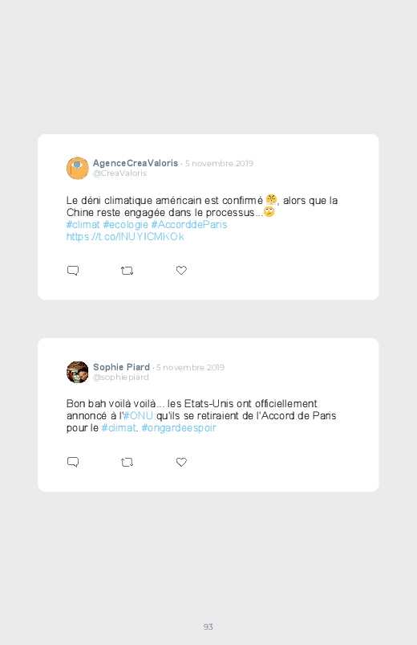Like the AgenceCreaValoris tweet
This screenshot has height=645, width=417.
(181, 270)
